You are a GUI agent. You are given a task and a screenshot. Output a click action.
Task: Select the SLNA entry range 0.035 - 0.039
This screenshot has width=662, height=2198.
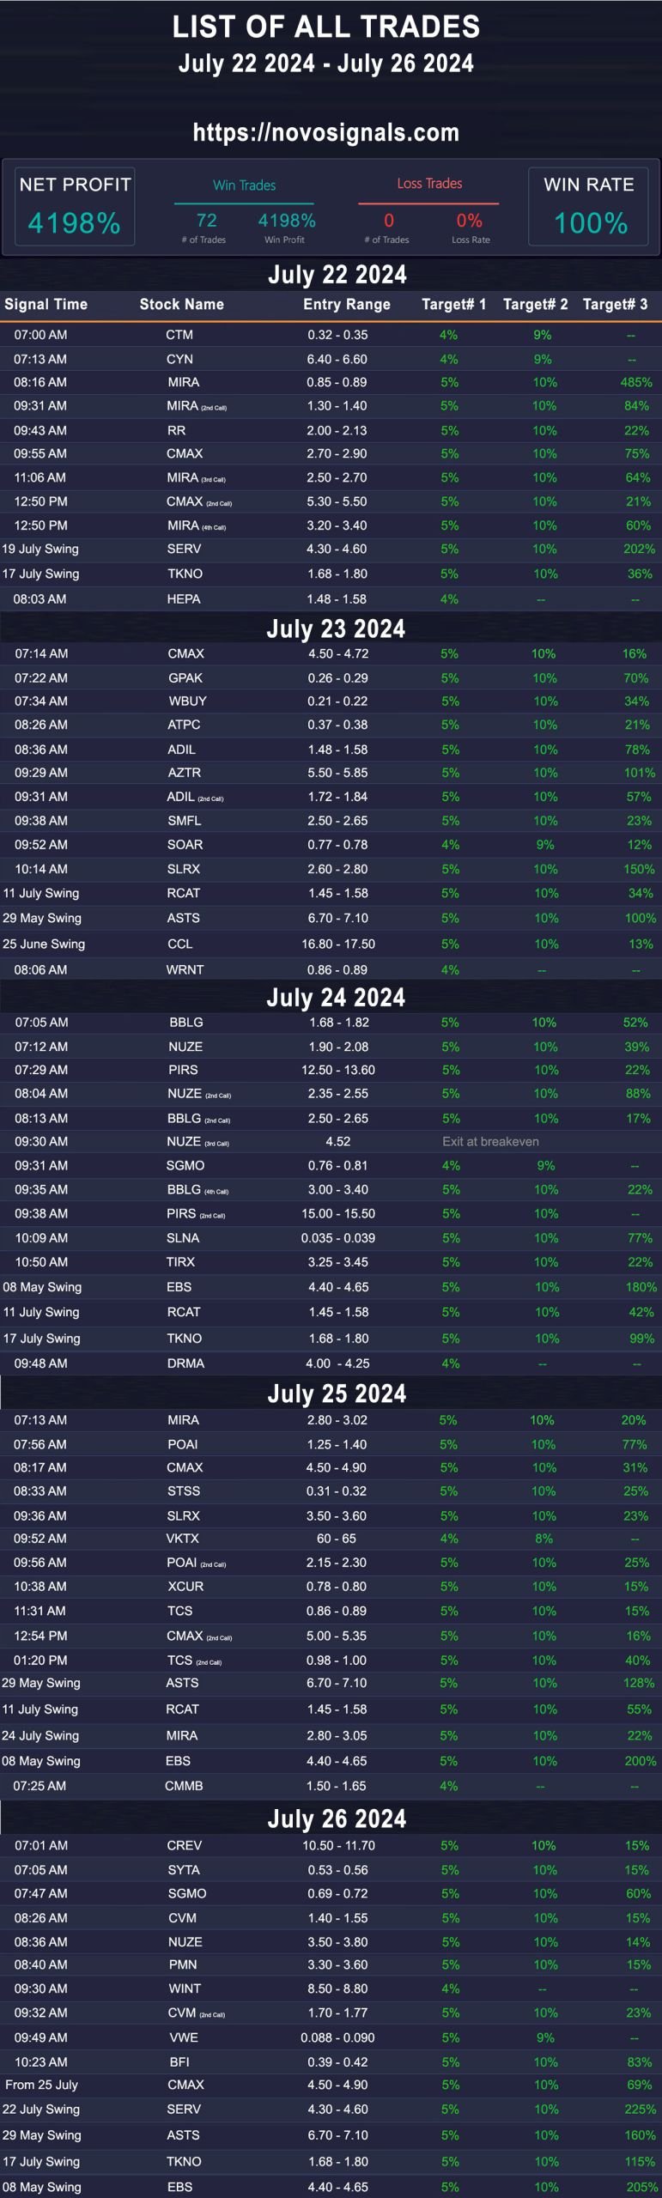point(338,1238)
